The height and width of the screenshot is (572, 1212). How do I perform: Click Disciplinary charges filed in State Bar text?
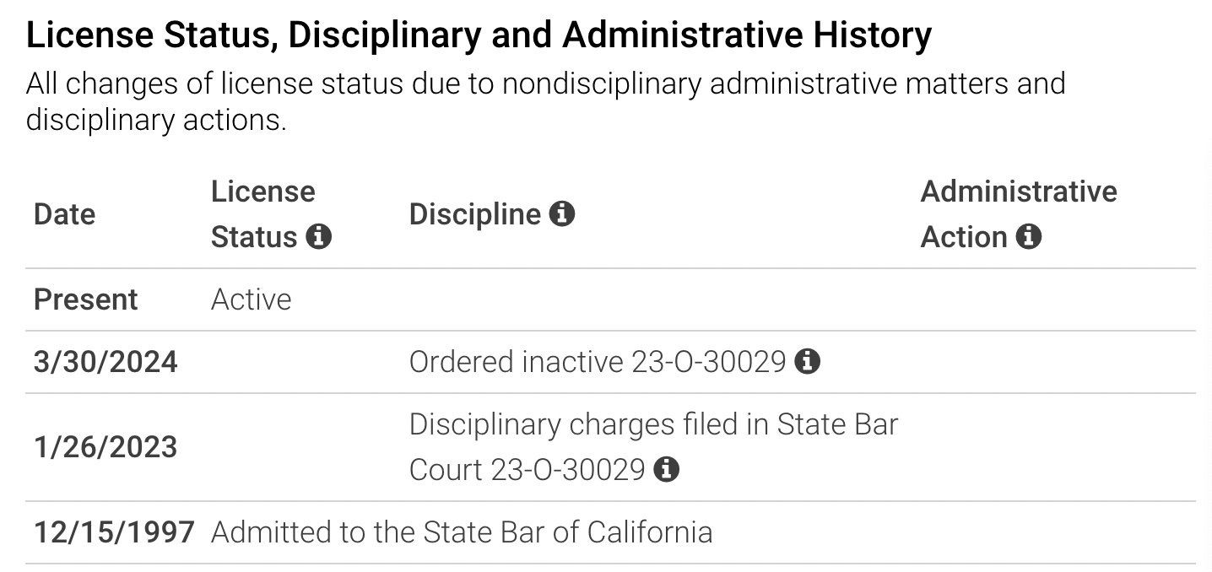(653, 424)
